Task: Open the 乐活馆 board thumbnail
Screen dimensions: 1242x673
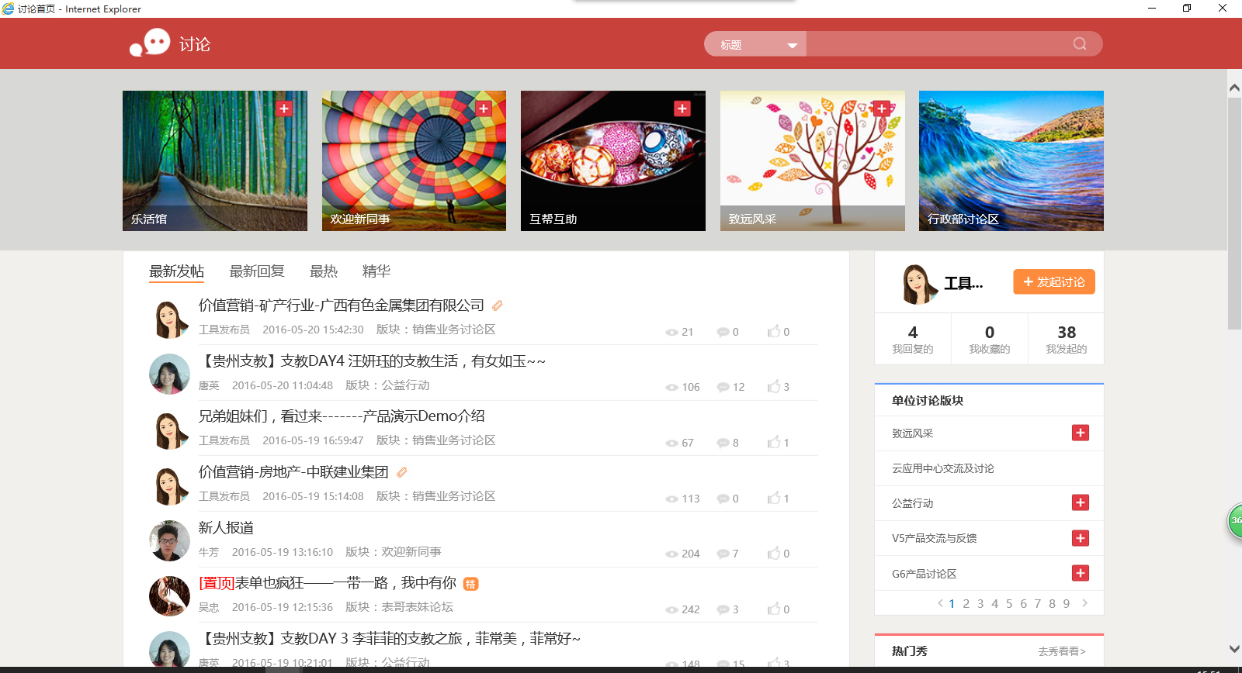Action: coord(215,160)
